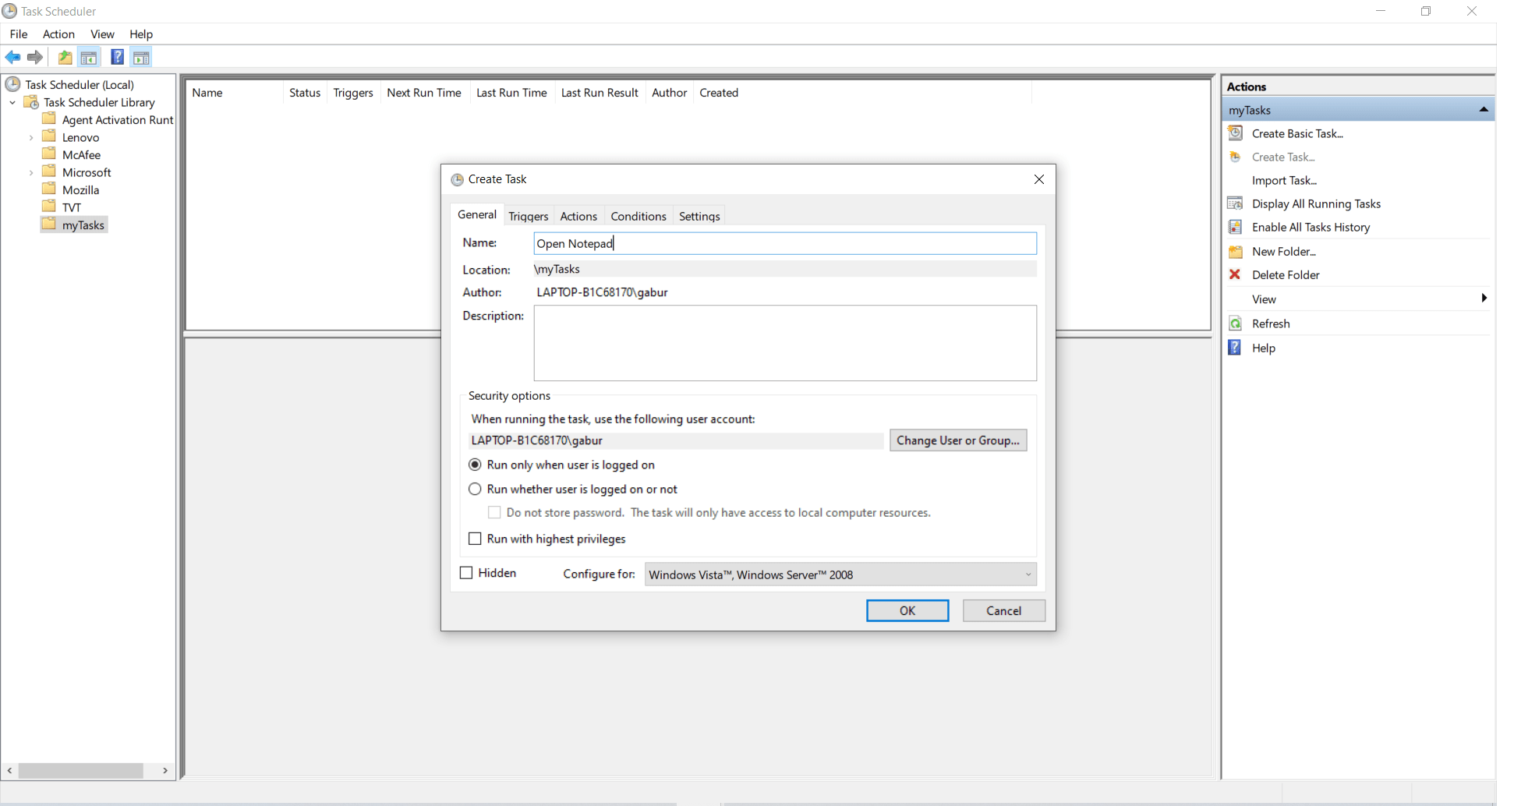Click the Create Task icon in Actions
Screen dimensions: 1514x806
point(1236,157)
